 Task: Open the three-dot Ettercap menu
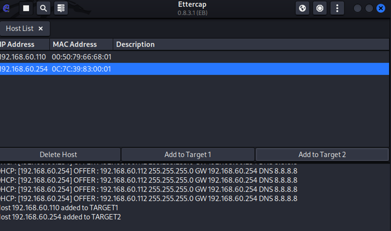click(x=337, y=8)
